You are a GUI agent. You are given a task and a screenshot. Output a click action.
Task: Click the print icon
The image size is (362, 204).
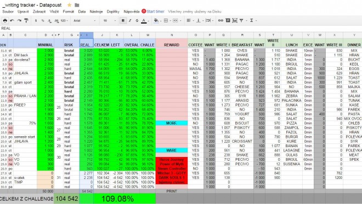[5, 20]
